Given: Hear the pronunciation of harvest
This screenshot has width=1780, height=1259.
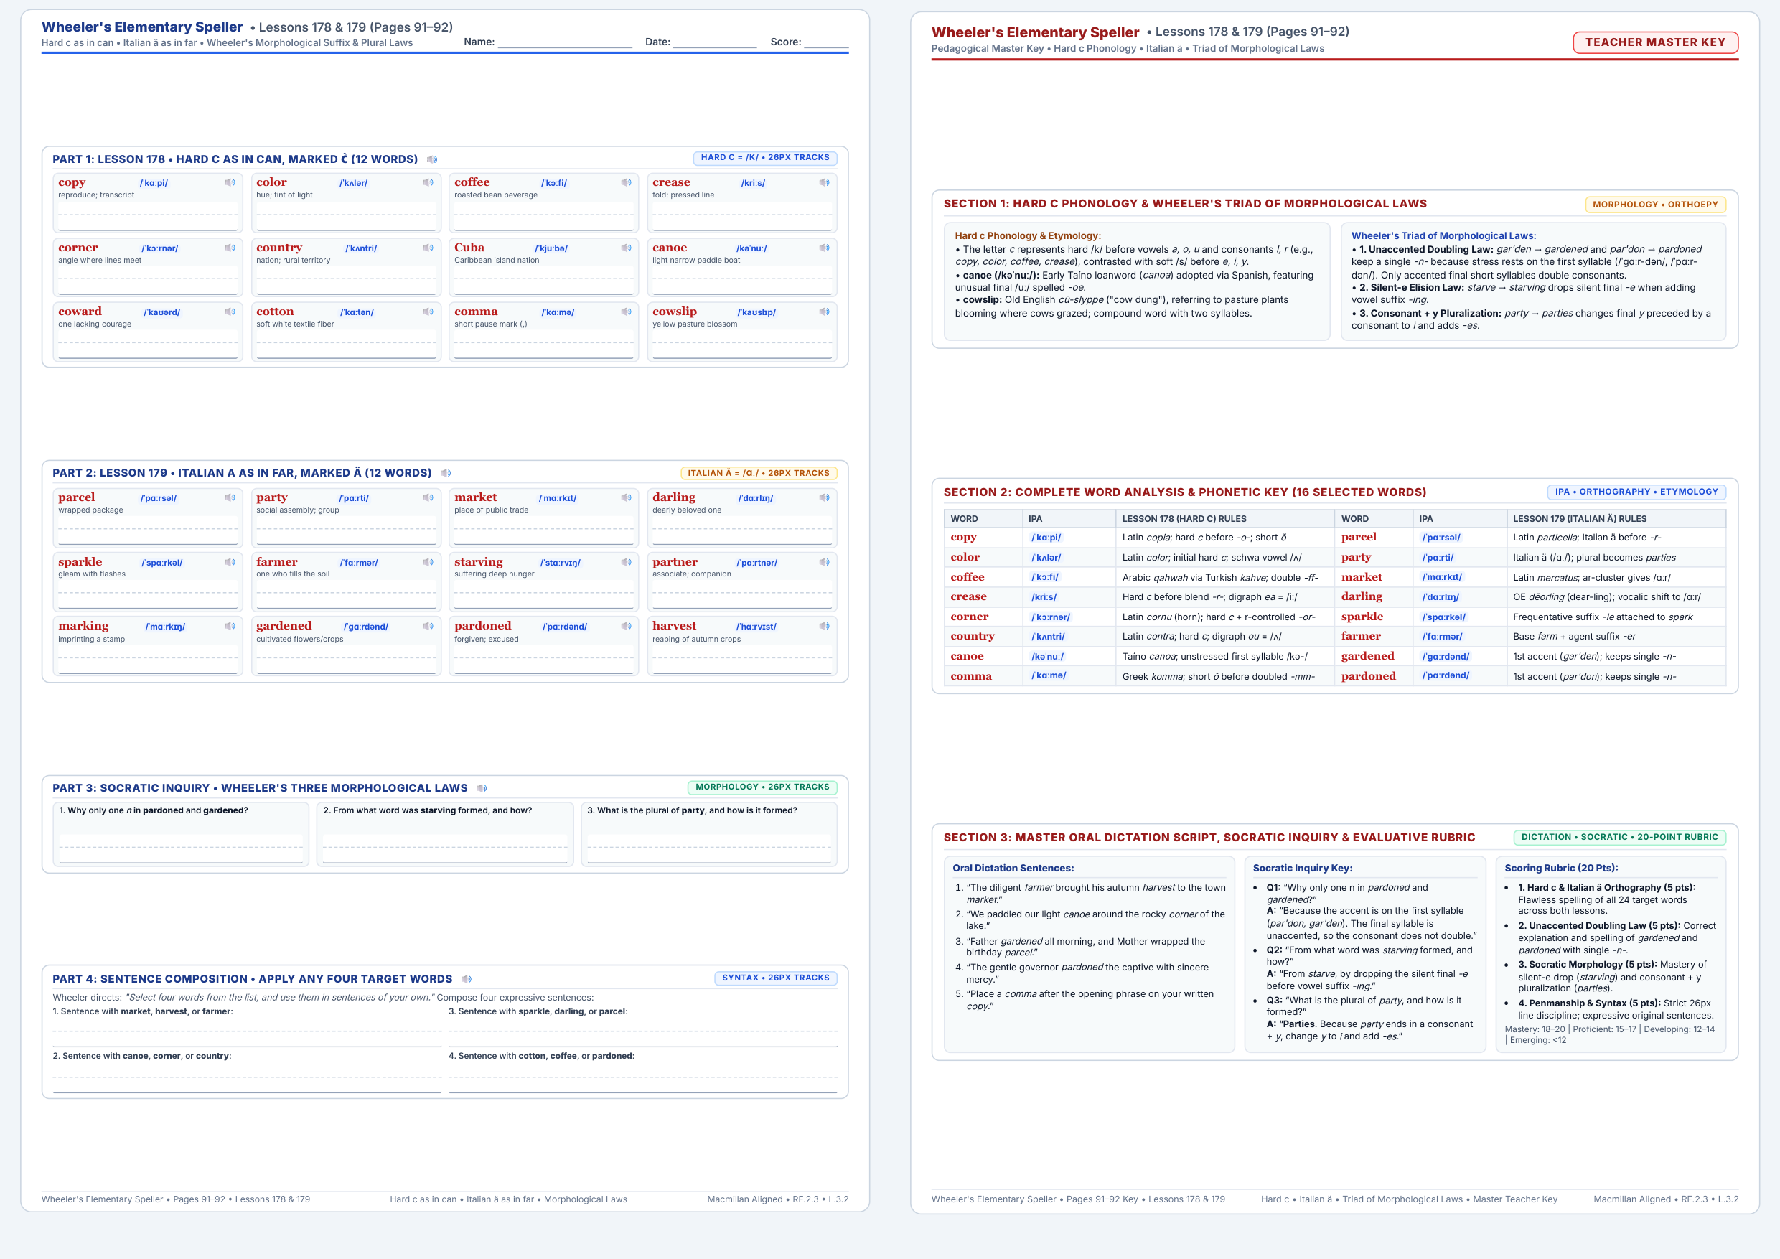Looking at the screenshot, I should point(824,626).
